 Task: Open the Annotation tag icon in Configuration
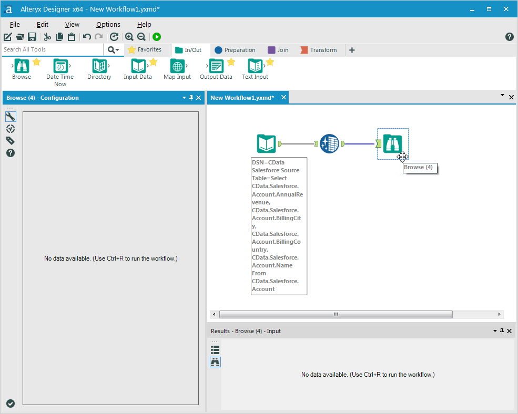11,141
